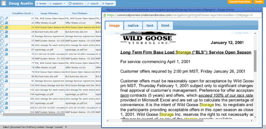This screenshot has width=266, height=129.
Task: Maximize the Google Chrome viewer window
Action: pos(251,9)
